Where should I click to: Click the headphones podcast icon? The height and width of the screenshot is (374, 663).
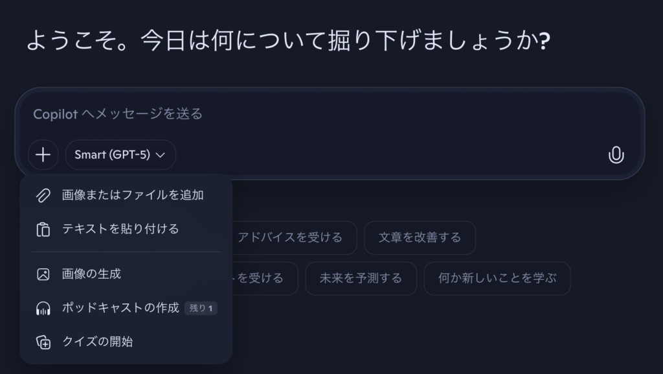click(43, 309)
